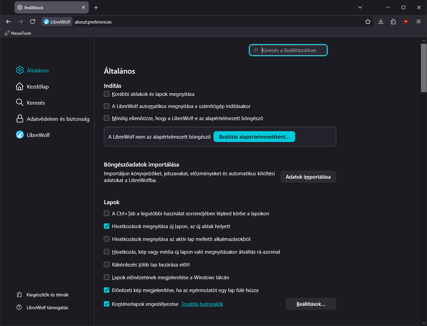Click the Adatok importálása button
The image size is (427, 326).
click(308, 177)
